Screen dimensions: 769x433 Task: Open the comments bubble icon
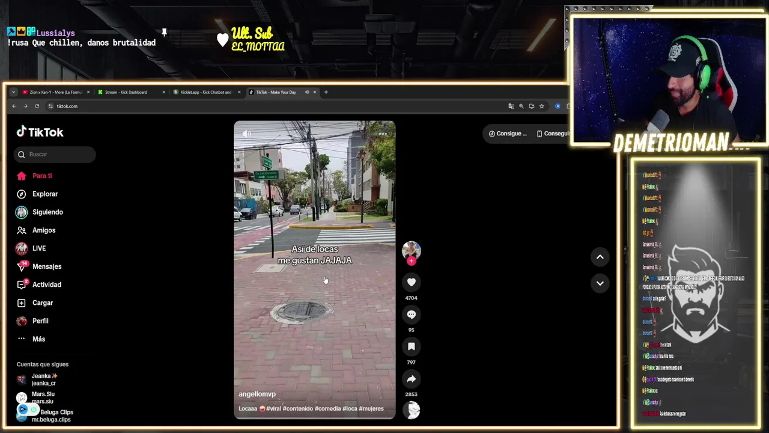tap(411, 315)
